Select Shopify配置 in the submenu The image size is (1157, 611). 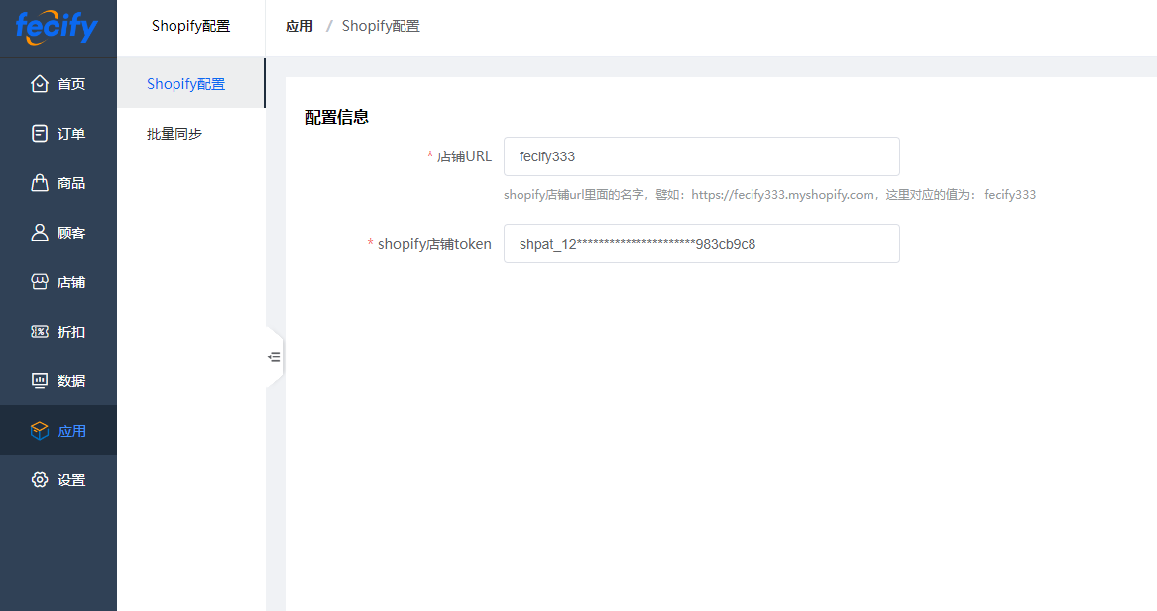[x=191, y=84]
